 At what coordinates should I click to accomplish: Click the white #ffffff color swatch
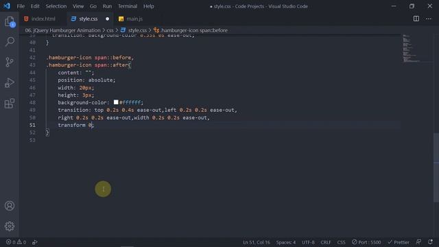[x=116, y=102]
